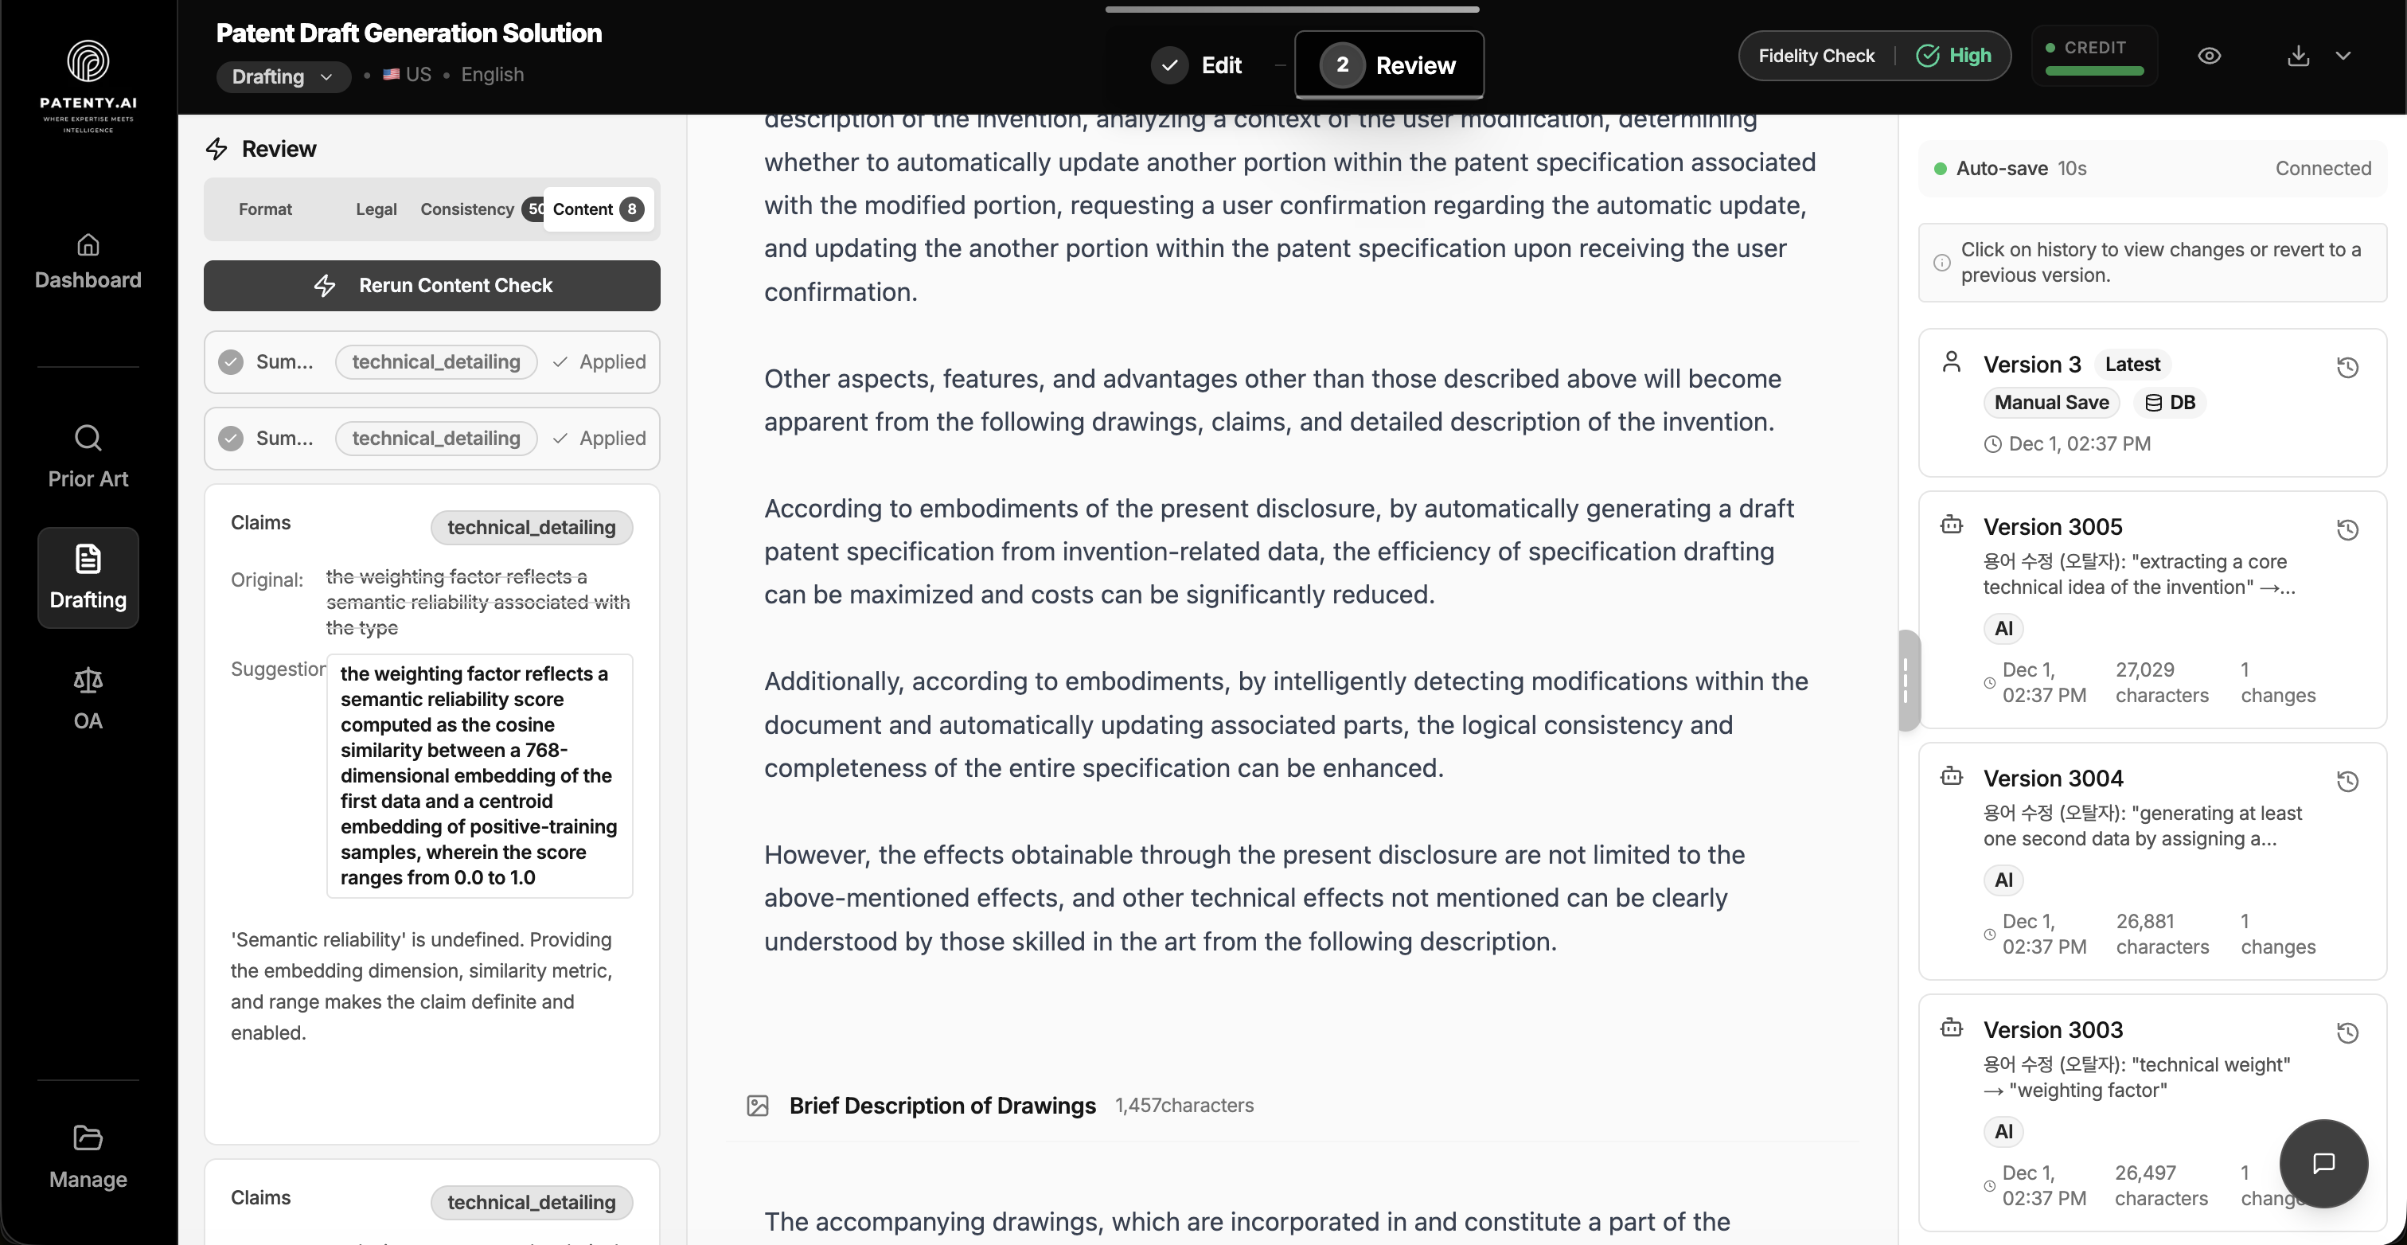Open the restore history icon for Version 3005
This screenshot has height=1245, width=2407.
coord(2348,530)
